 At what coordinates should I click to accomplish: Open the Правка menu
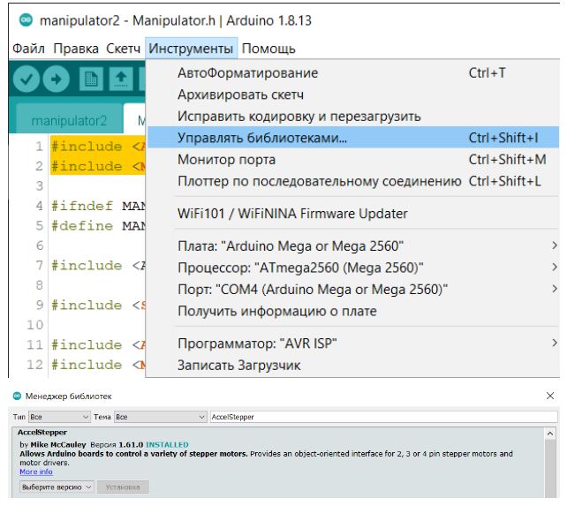pyautogui.click(x=76, y=49)
